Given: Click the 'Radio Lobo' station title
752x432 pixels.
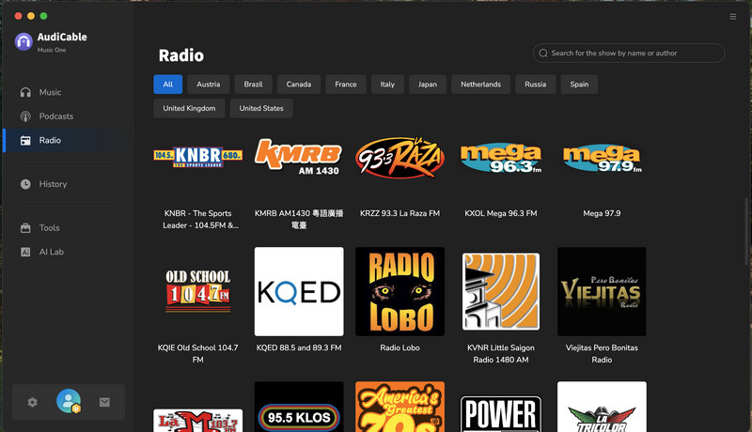Looking at the screenshot, I should point(399,347).
